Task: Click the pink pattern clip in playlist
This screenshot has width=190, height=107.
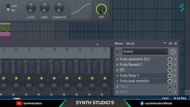Action: pos(5,35)
